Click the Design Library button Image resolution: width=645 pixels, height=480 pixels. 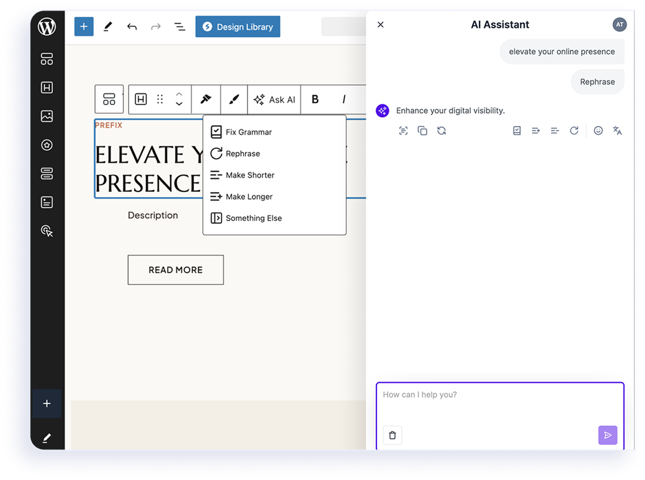click(238, 26)
